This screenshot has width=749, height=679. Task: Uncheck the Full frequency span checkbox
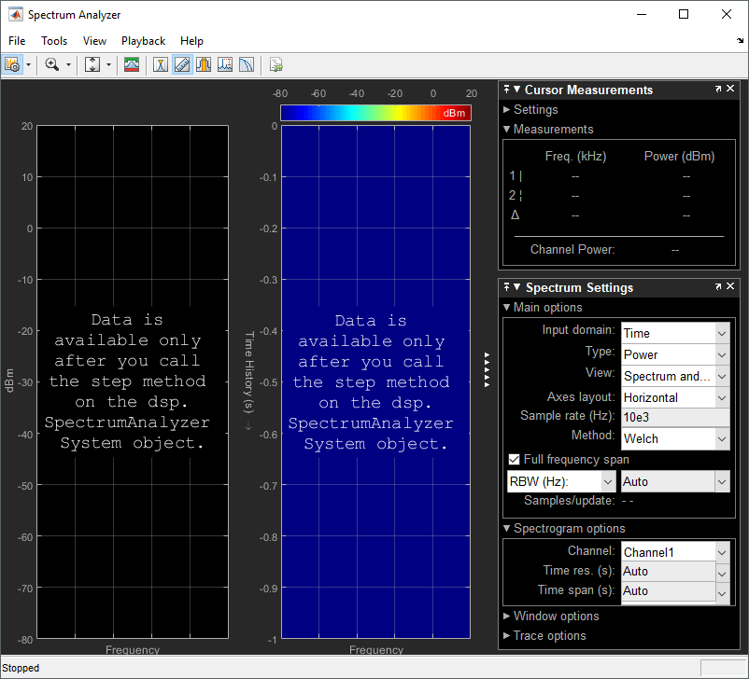pyautogui.click(x=514, y=459)
